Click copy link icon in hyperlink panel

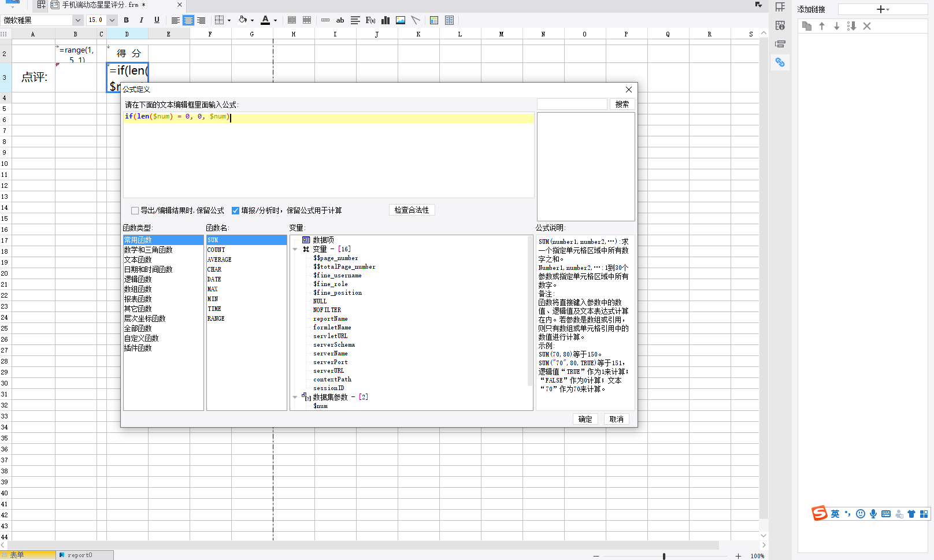pos(807,26)
